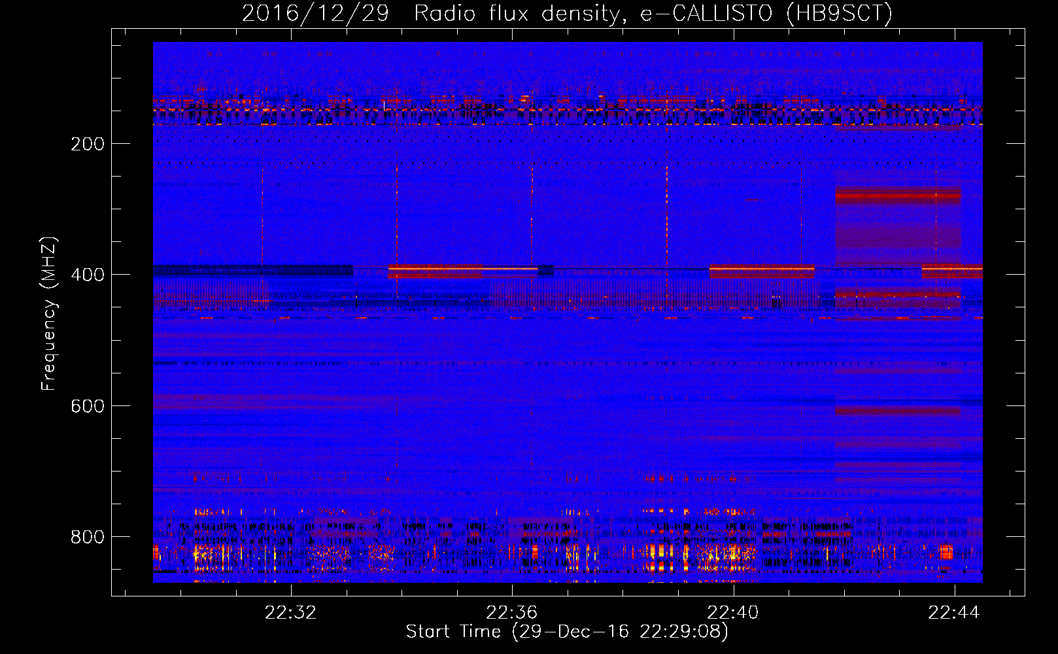Select the 200 frequency tick label
The width and height of the screenshot is (1058, 654).
click(x=88, y=144)
